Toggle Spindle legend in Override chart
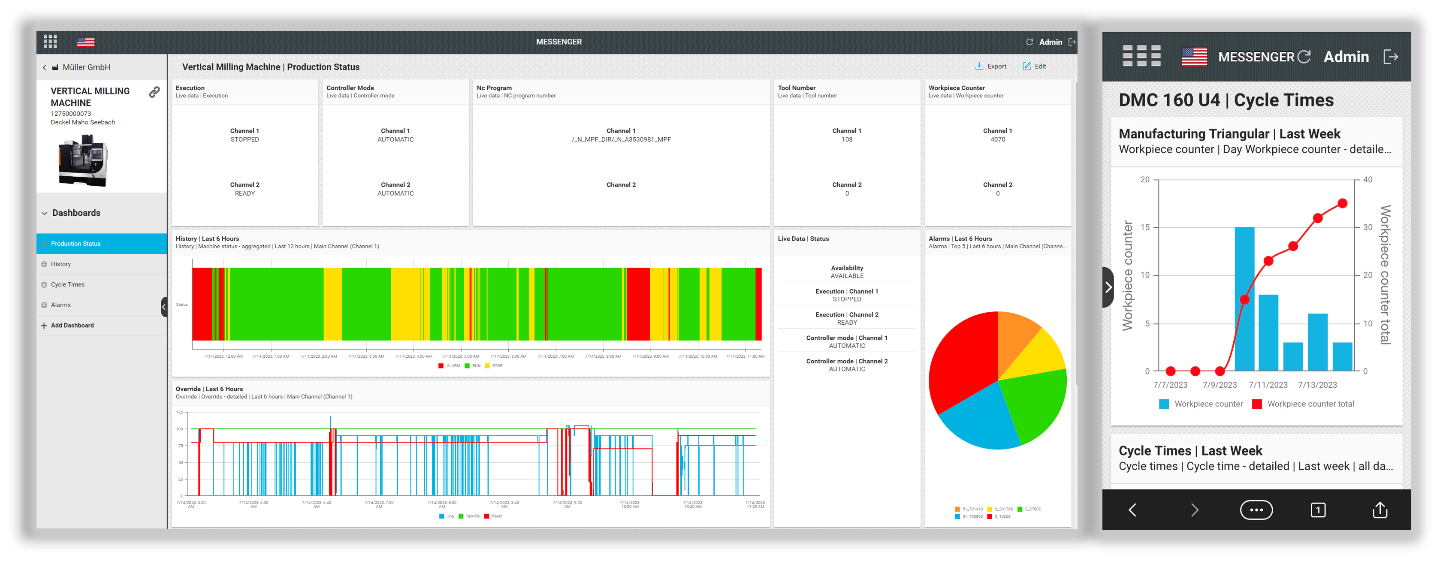Screen dimensions: 1440x561 pos(469,516)
